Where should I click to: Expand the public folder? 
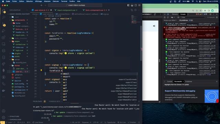coord(17,56)
